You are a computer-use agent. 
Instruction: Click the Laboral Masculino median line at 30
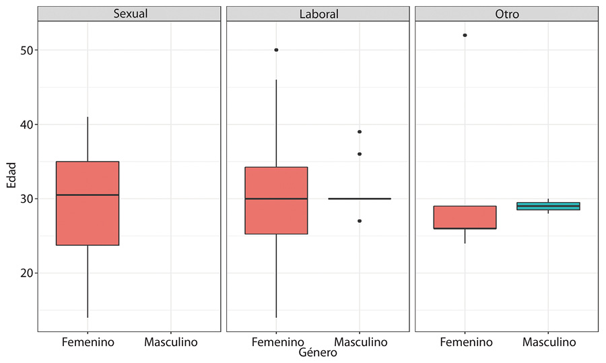(x=360, y=199)
